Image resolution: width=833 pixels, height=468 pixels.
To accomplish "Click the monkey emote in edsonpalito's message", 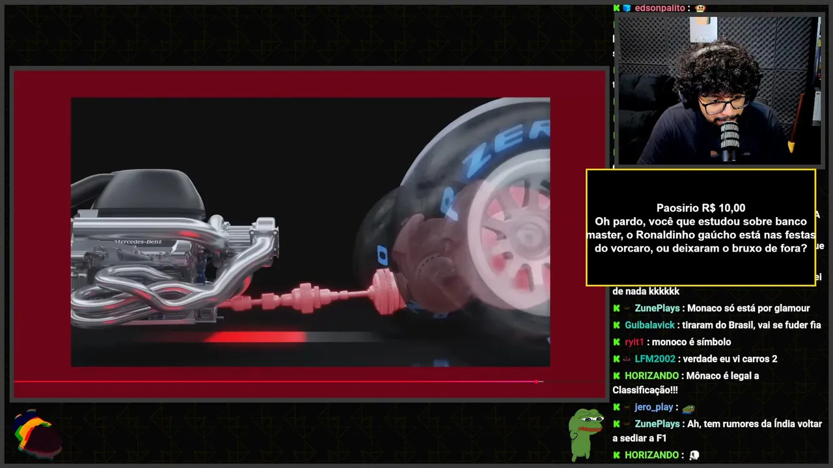I will click(700, 8).
